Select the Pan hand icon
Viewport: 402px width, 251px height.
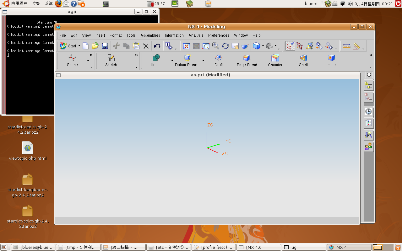point(235,46)
